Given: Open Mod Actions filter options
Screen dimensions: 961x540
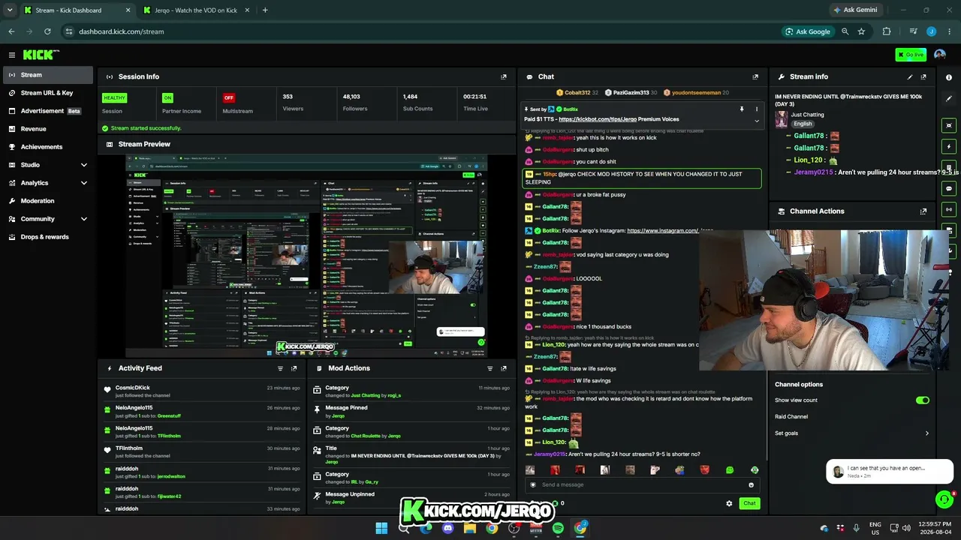Looking at the screenshot, I should coord(490,368).
